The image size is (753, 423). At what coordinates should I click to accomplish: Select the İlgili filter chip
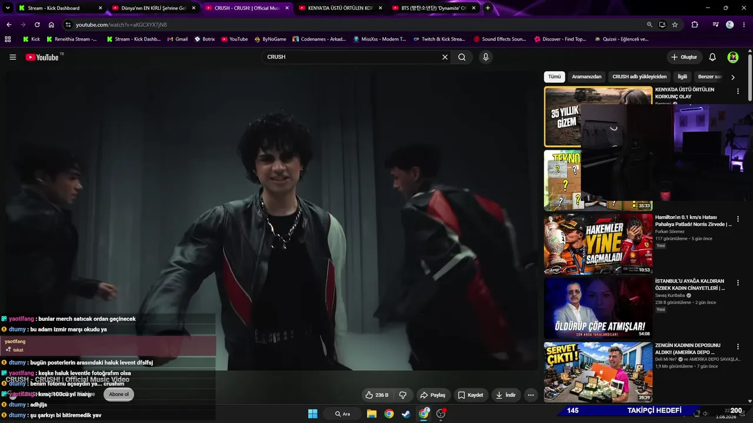(682, 77)
